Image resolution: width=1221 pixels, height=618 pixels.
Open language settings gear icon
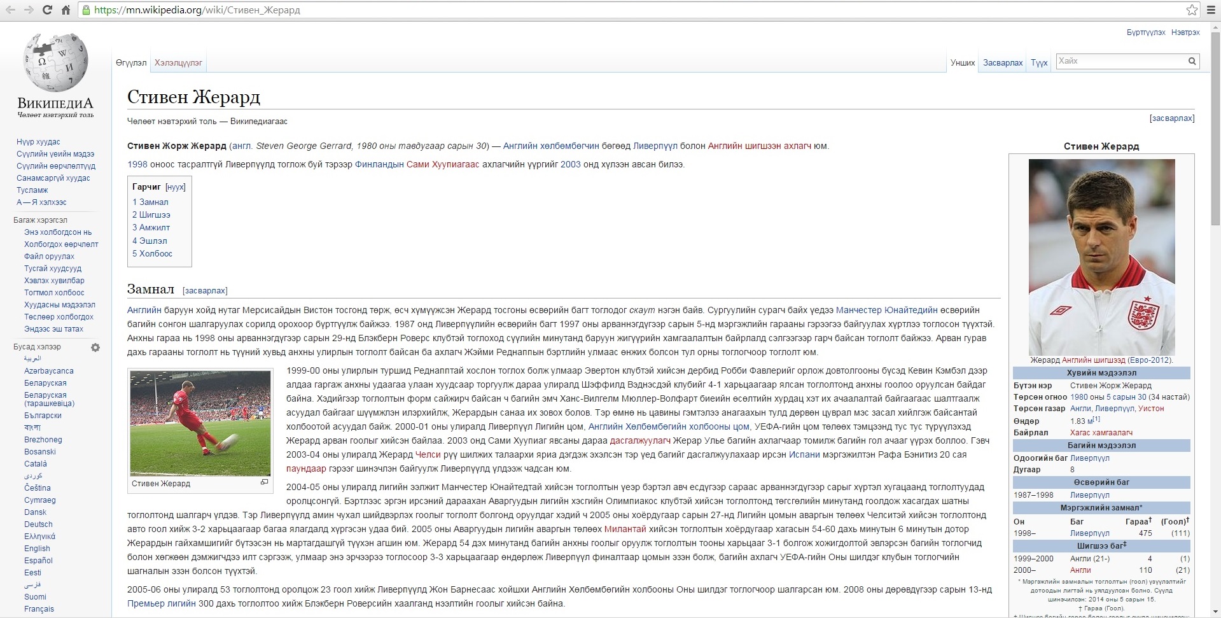pyautogui.click(x=95, y=348)
